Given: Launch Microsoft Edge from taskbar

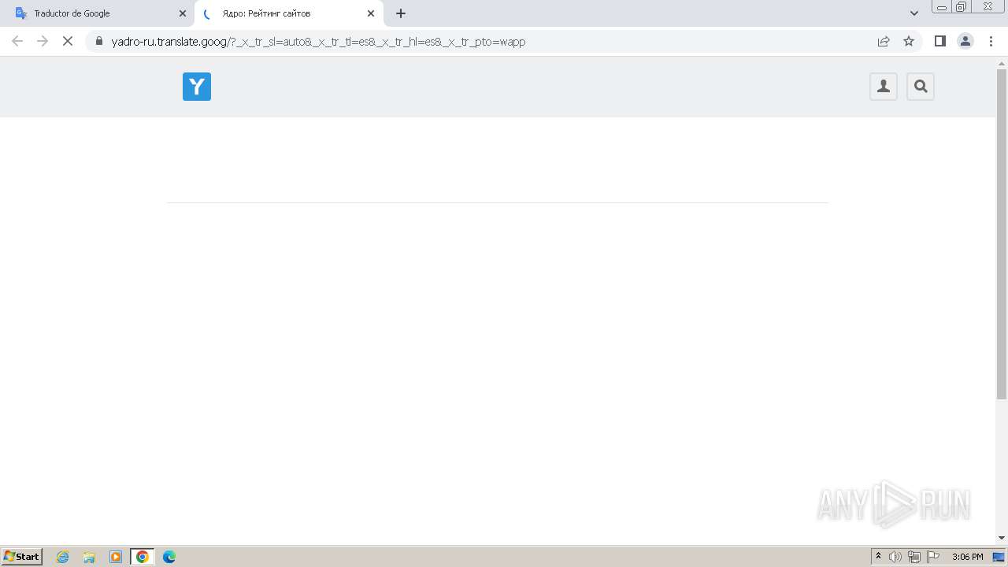Looking at the screenshot, I should [x=169, y=557].
